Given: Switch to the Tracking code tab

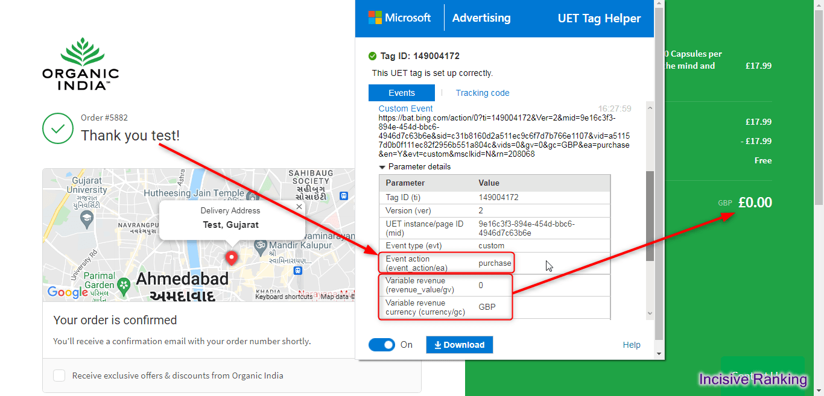Looking at the screenshot, I should point(482,93).
